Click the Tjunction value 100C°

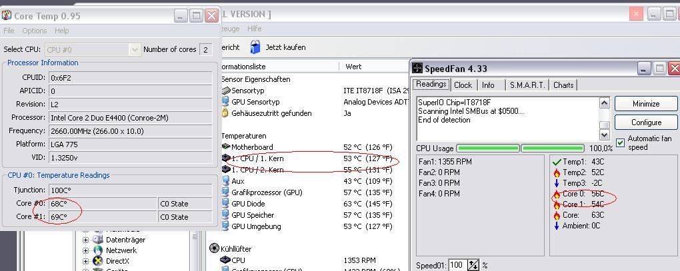[x=131, y=190]
